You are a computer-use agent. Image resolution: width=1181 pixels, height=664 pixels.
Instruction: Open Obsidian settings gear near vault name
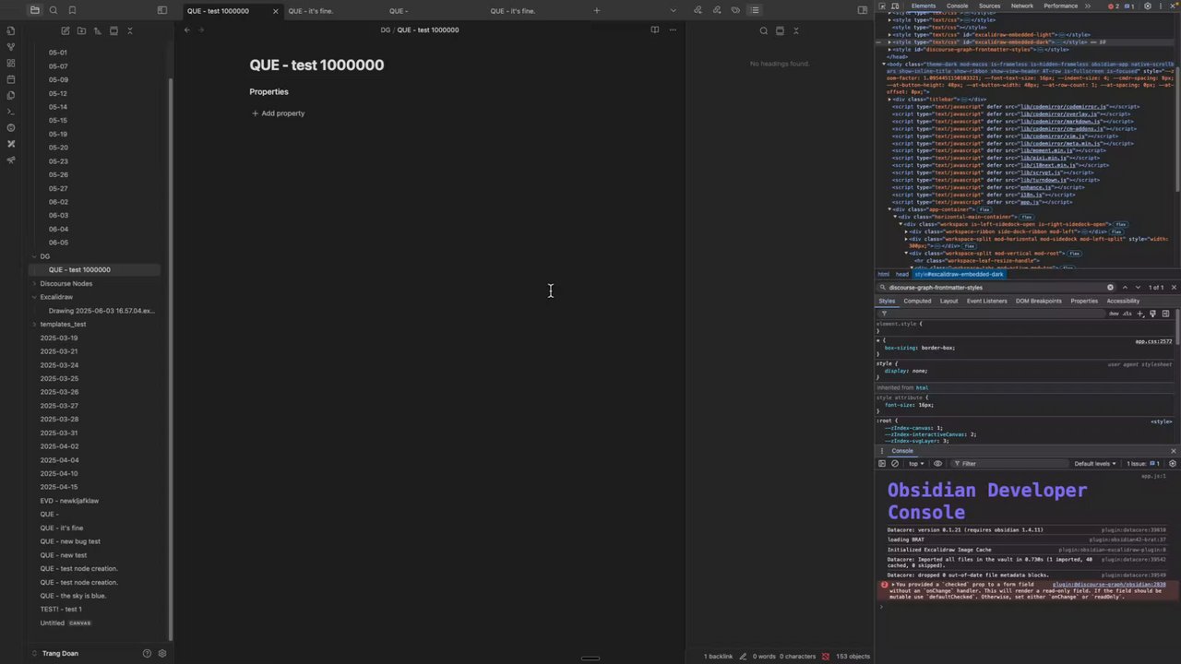click(x=162, y=653)
